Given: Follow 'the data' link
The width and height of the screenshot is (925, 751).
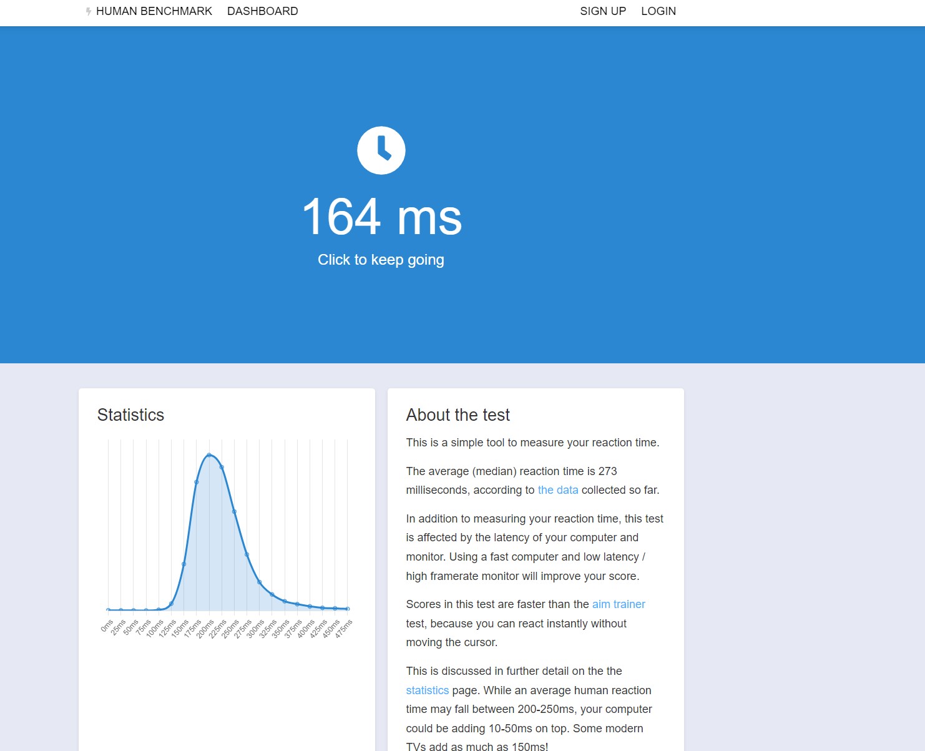Looking at the screenshot, I should [558, 490].
